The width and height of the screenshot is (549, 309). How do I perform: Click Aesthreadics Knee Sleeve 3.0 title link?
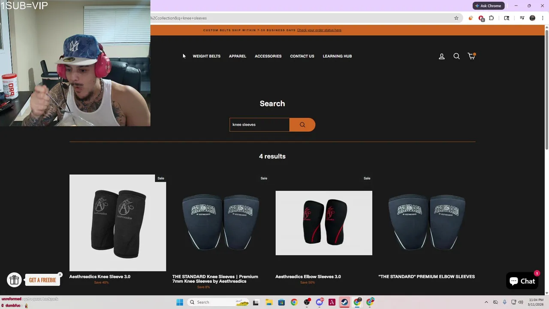(100, 276)
